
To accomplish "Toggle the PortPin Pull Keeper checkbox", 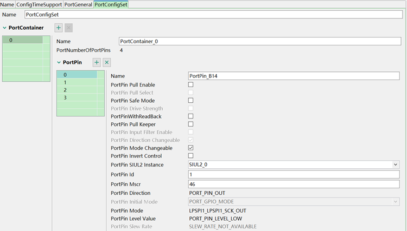I will pyautogui.click(x=190, y=124).
